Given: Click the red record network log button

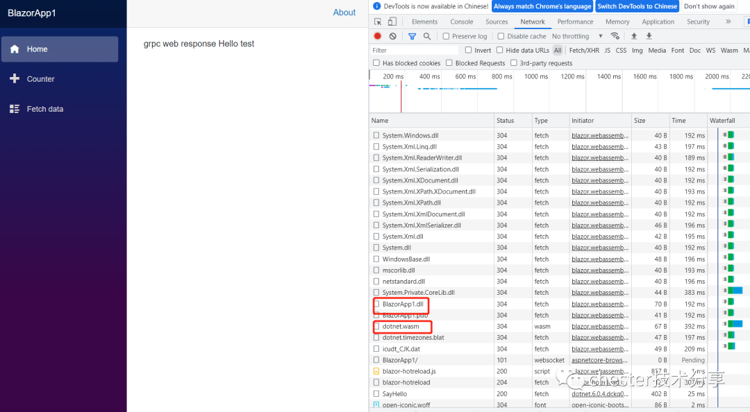Looking at the screenshot, I should click(378, 36).
